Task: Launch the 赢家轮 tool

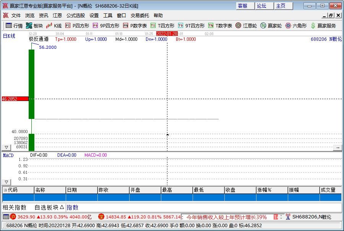Action: pos(271,26)
